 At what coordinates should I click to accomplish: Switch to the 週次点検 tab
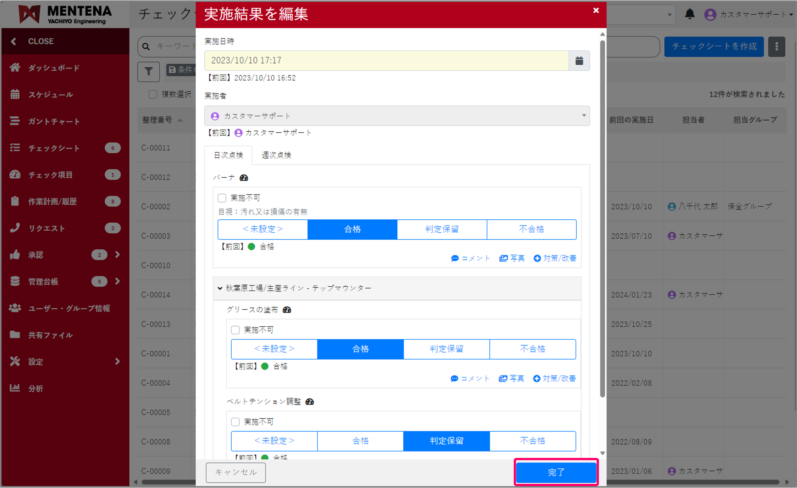tap(276, 155)
